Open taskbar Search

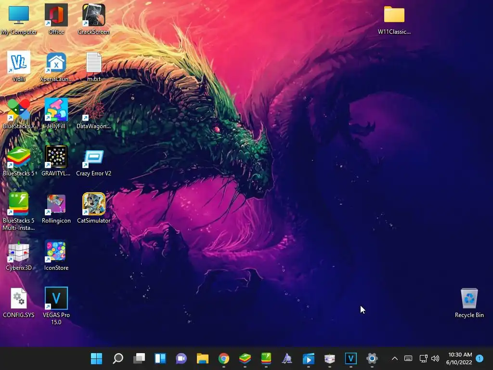(x=118, y=358)
